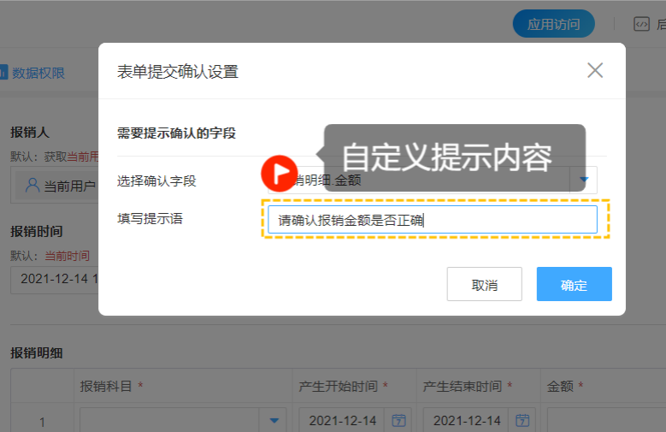Expand the 选择确认字段 dropdown arrow
The height and width of the screenshot is (432, 666).
click(585, 180)
